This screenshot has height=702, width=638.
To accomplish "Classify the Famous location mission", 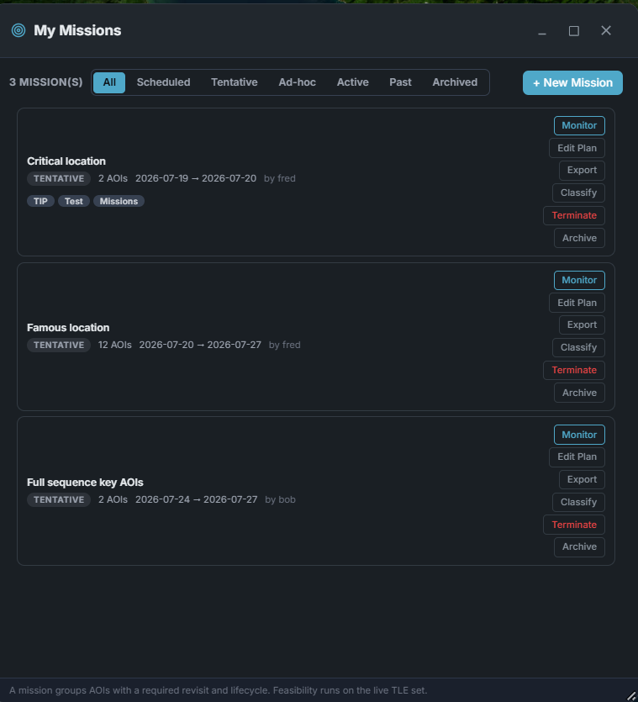I will tap(578, 348).
